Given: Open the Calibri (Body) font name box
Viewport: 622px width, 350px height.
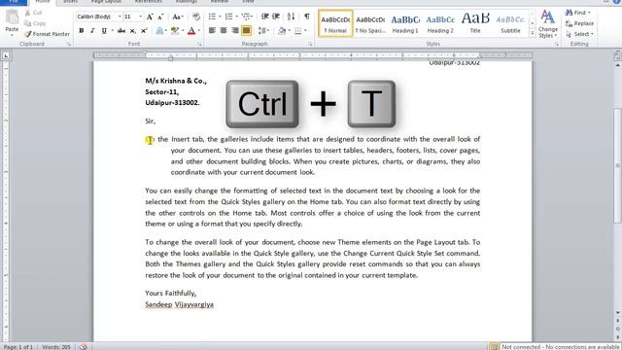Looking at the screenshot, I should pyautogui.click(x=98, y=17).
